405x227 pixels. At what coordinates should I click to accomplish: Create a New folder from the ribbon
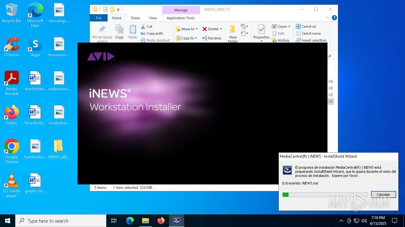coord(233,33)
